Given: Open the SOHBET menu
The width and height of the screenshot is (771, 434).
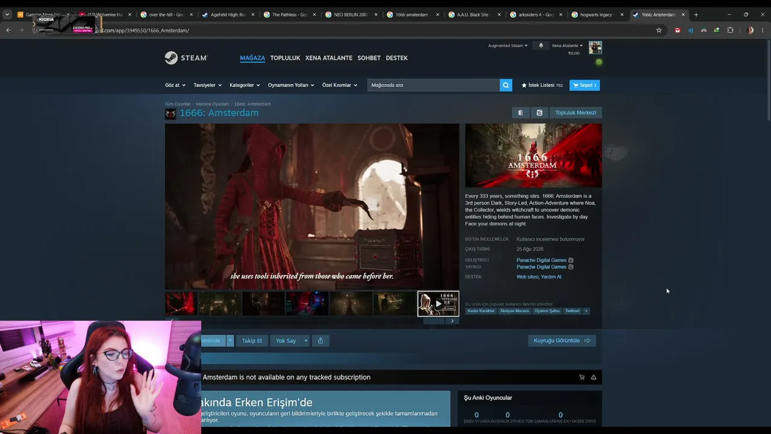Looking at the screenshot, I should point(369,58).
